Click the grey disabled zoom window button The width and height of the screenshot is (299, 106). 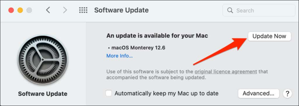(29, 10)
